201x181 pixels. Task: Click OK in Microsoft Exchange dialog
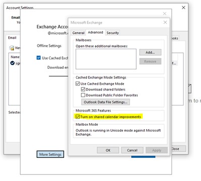[x=108, y=150]
